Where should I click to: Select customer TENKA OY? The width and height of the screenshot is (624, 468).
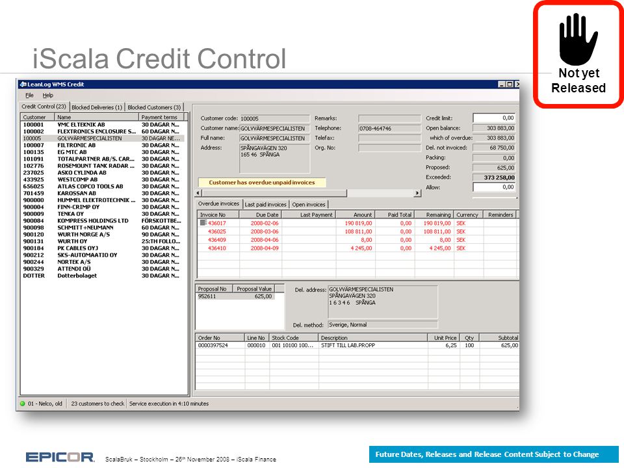103,214
